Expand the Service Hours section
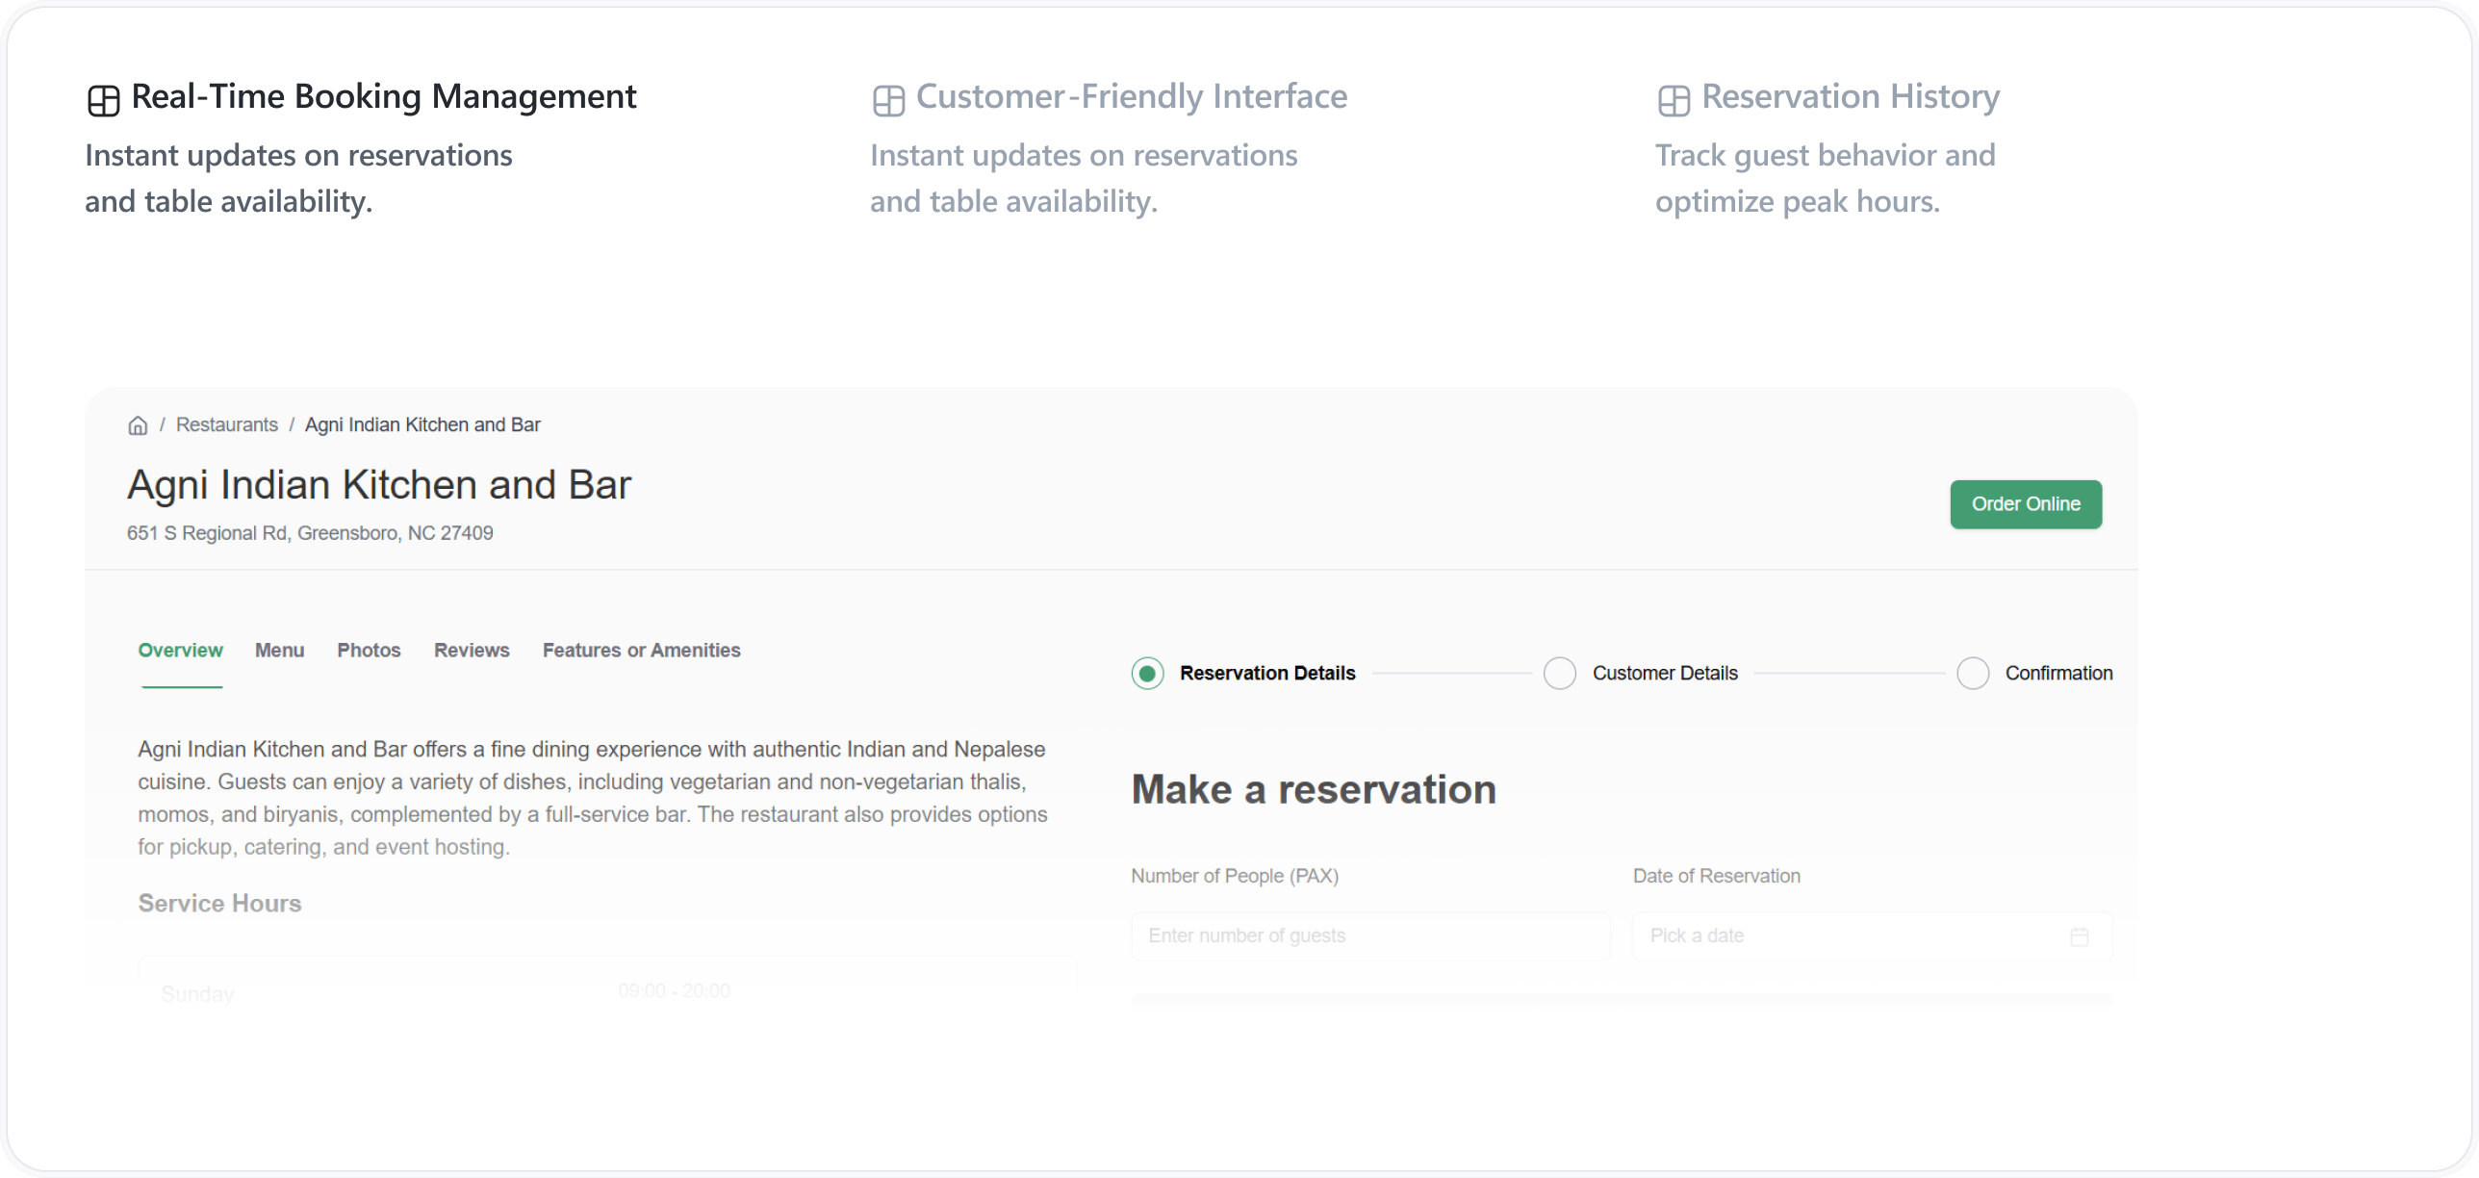This screenshot has height=1178, width=2479. tap(219, 903)
